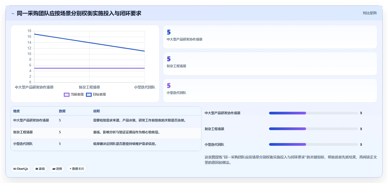Click the 数据 table column header
This screenshot has height=183, width=388.
pos(62,111)
